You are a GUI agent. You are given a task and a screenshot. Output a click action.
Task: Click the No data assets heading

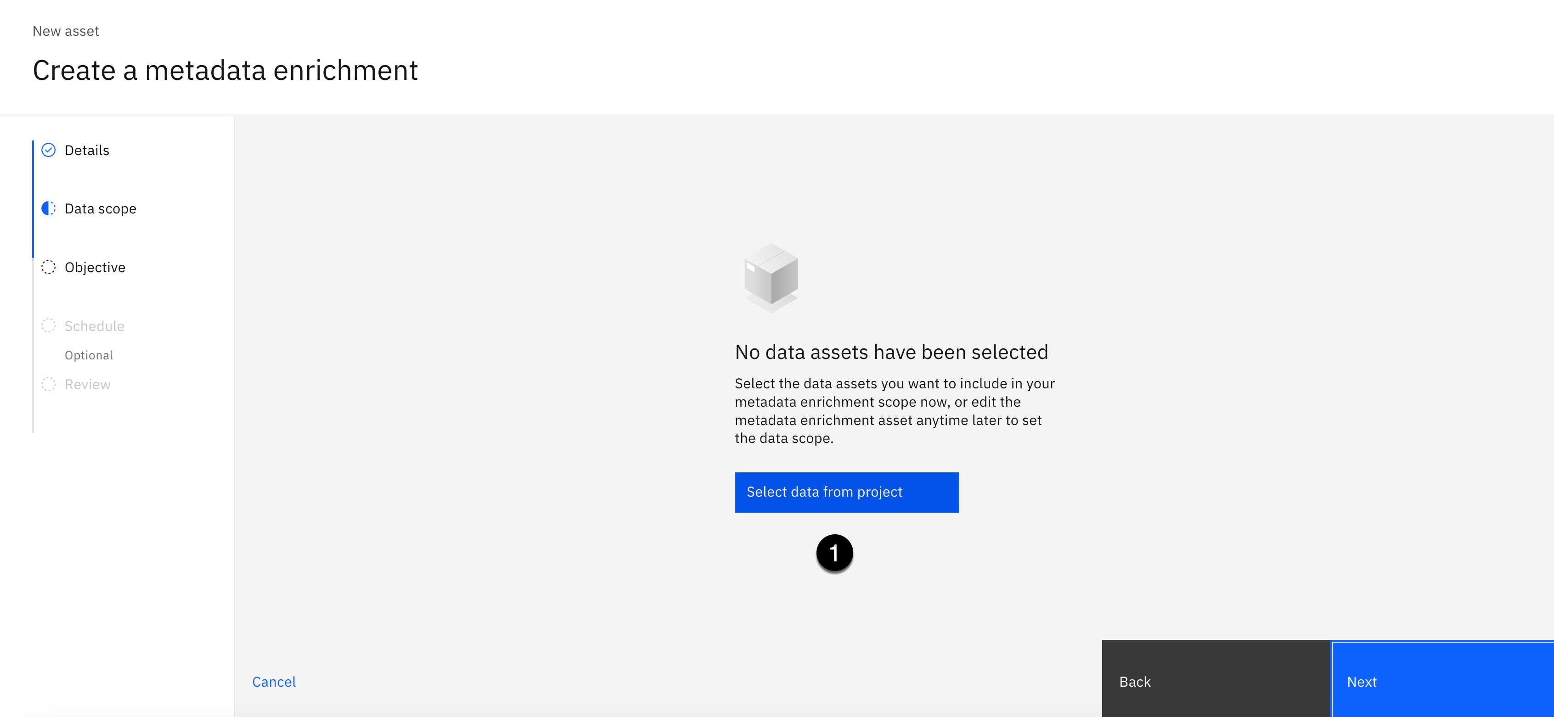click(x=891, y=352)
